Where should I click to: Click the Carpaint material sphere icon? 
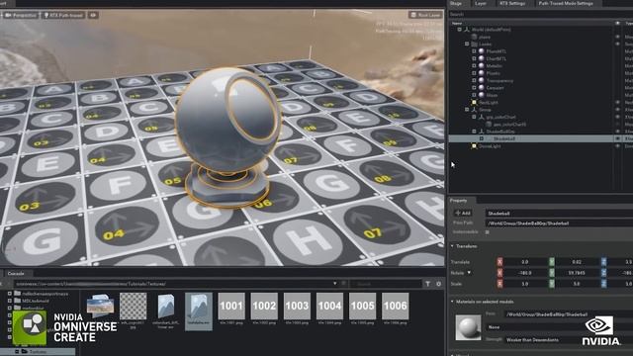click(482, 88)
